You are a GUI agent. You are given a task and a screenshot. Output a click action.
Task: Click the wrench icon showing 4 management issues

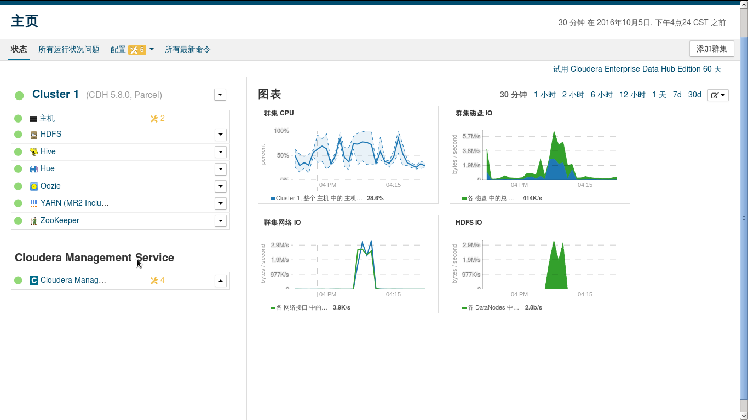(154, 281)
